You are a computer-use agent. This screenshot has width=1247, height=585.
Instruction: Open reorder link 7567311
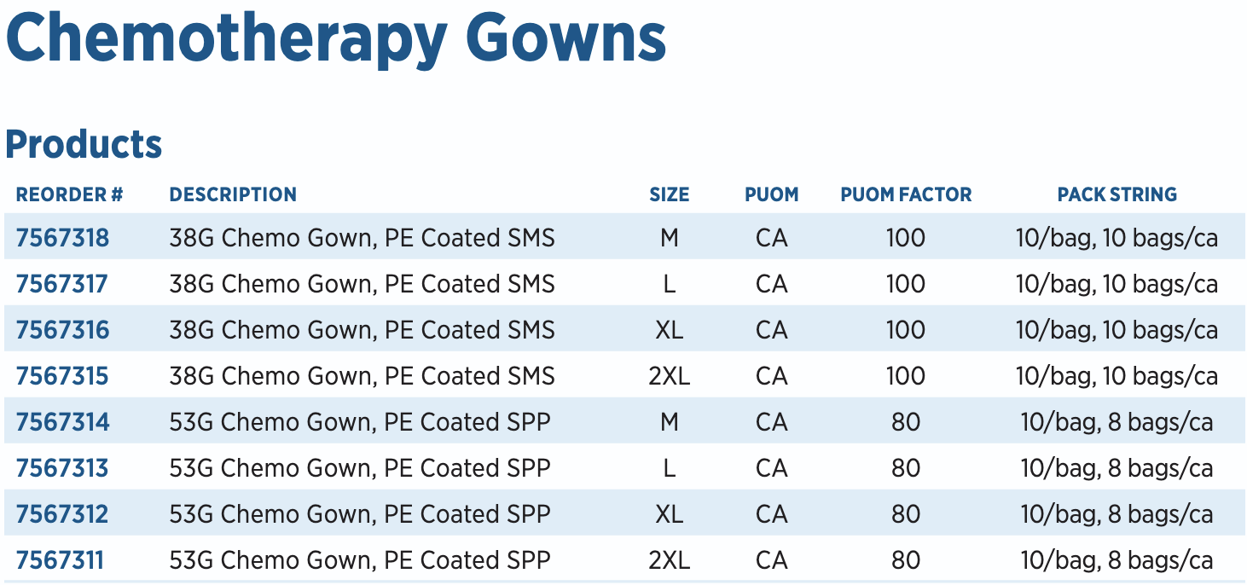click(60, 560)
